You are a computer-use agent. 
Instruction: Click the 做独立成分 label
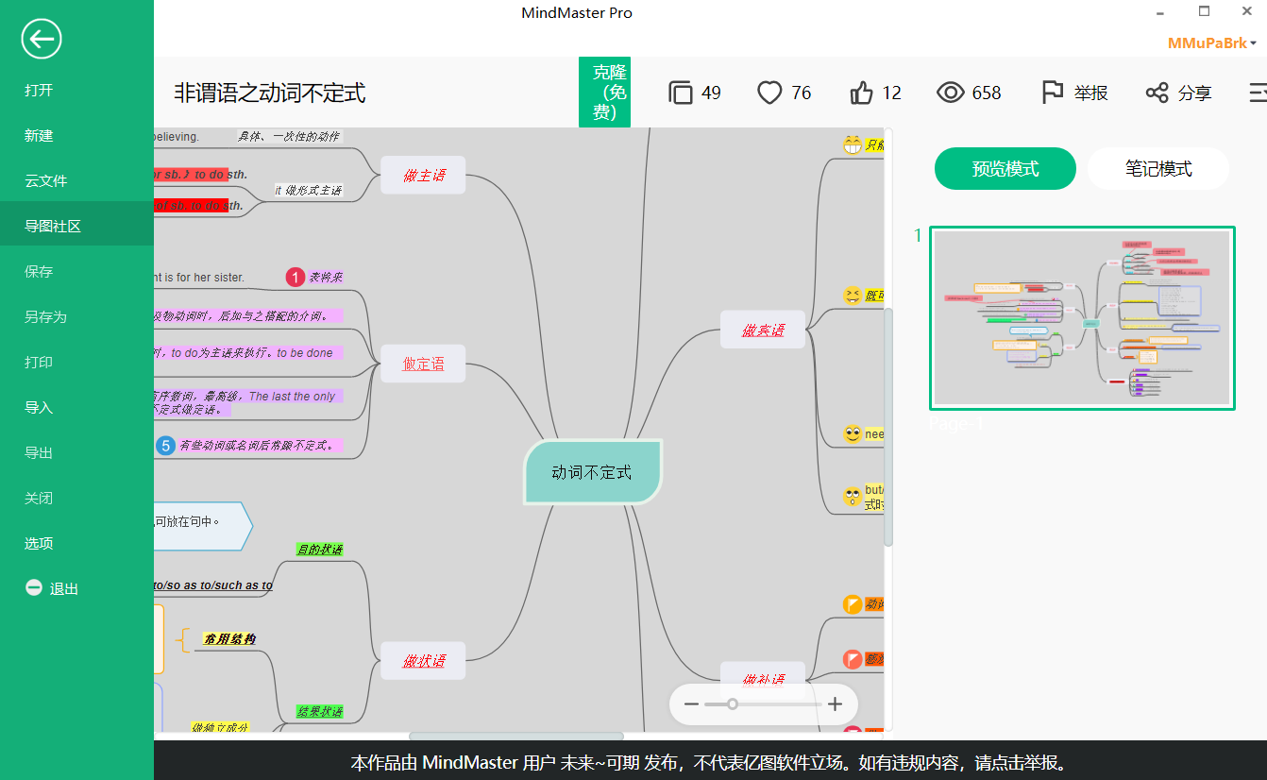220,727
